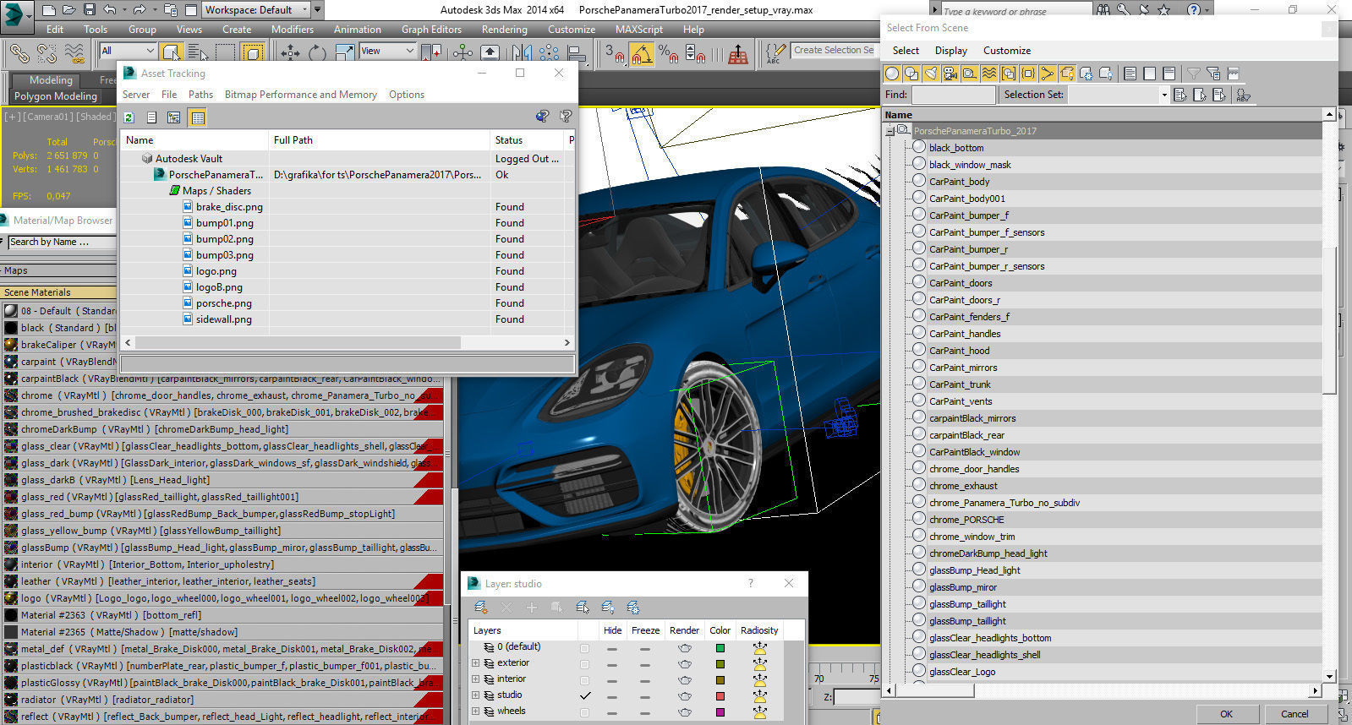The image size is (1352, 725).
Task: Open the Rendering menu
Action: point(504,29)
